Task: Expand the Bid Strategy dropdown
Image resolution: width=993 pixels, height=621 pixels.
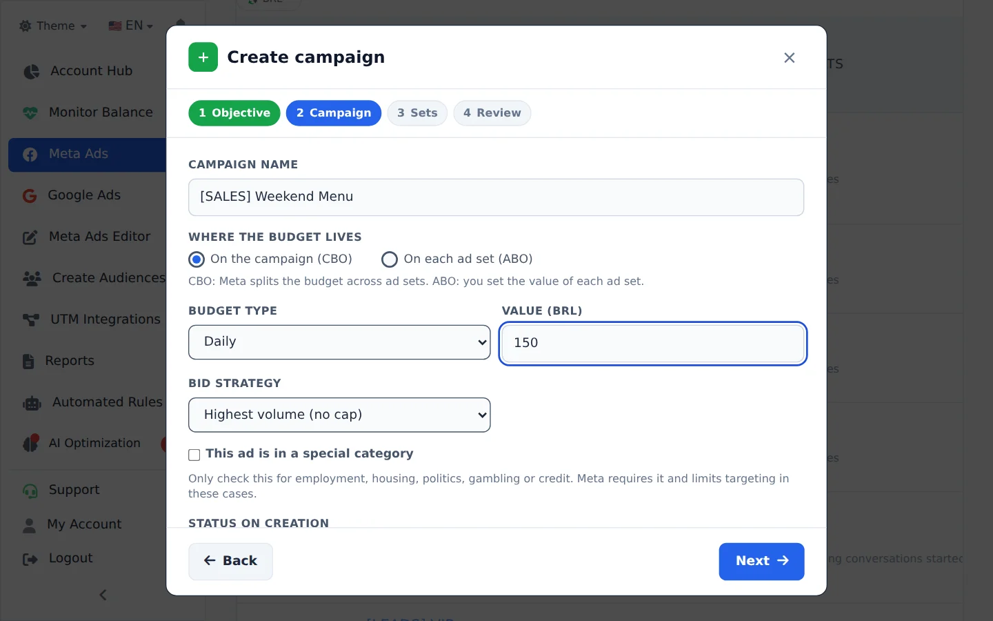Action: click(x=339, y=415)
